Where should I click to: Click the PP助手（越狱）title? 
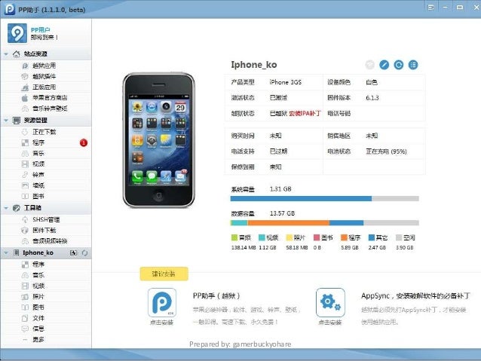(x=216, y=295)
